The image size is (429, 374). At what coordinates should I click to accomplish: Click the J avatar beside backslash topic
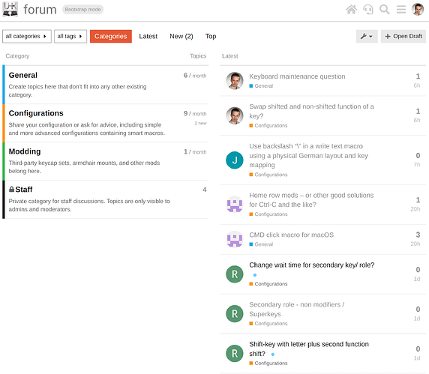coord(235,160)
